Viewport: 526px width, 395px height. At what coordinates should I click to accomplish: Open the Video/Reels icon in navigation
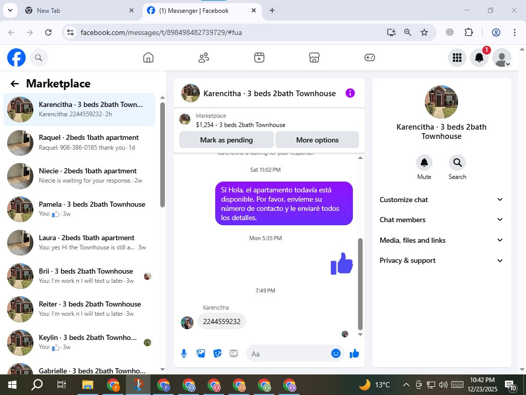pos(259,58)
